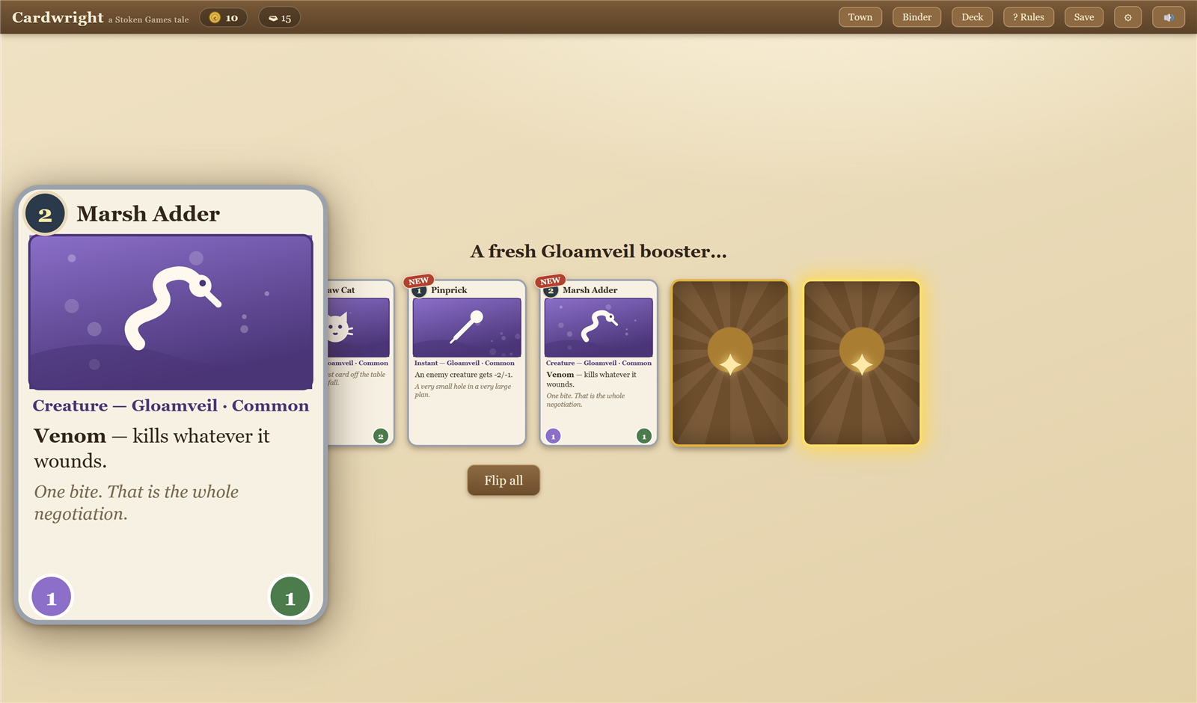Open the Town screen
This screenshot has width=1197, height=703.
coord(860,17)
